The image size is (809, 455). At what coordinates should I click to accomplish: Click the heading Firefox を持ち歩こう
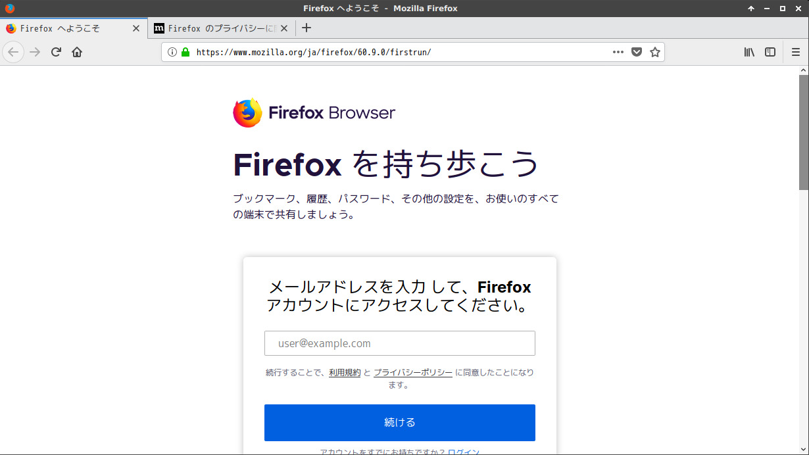pos(386,164)
